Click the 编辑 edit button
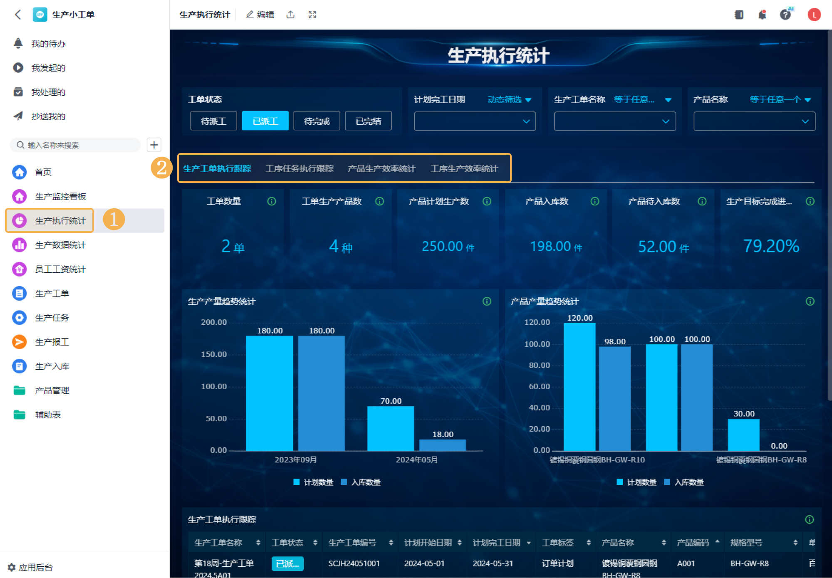Viewport: 832px width, 578px height. pyautogui.click(x=260, y=15)
